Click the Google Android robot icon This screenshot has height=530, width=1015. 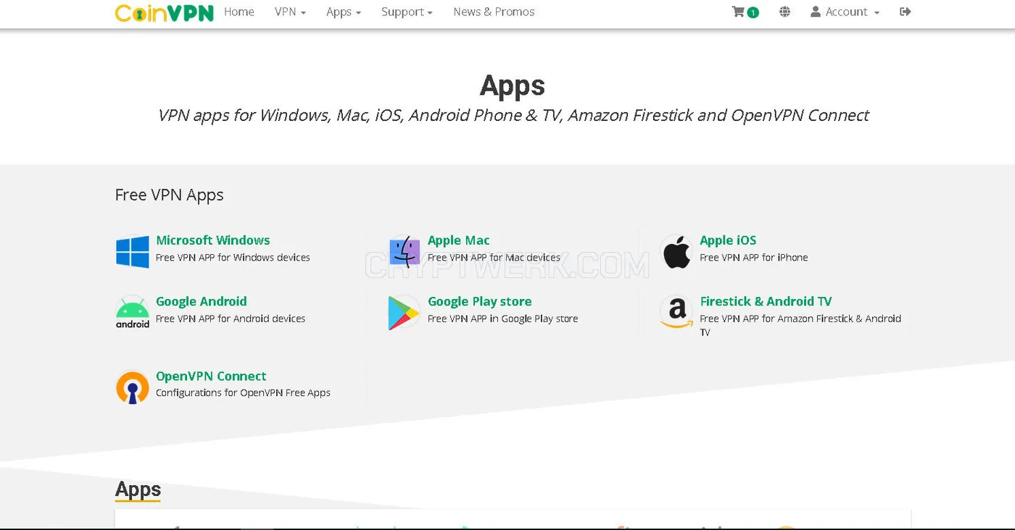[x=133, y=313]
